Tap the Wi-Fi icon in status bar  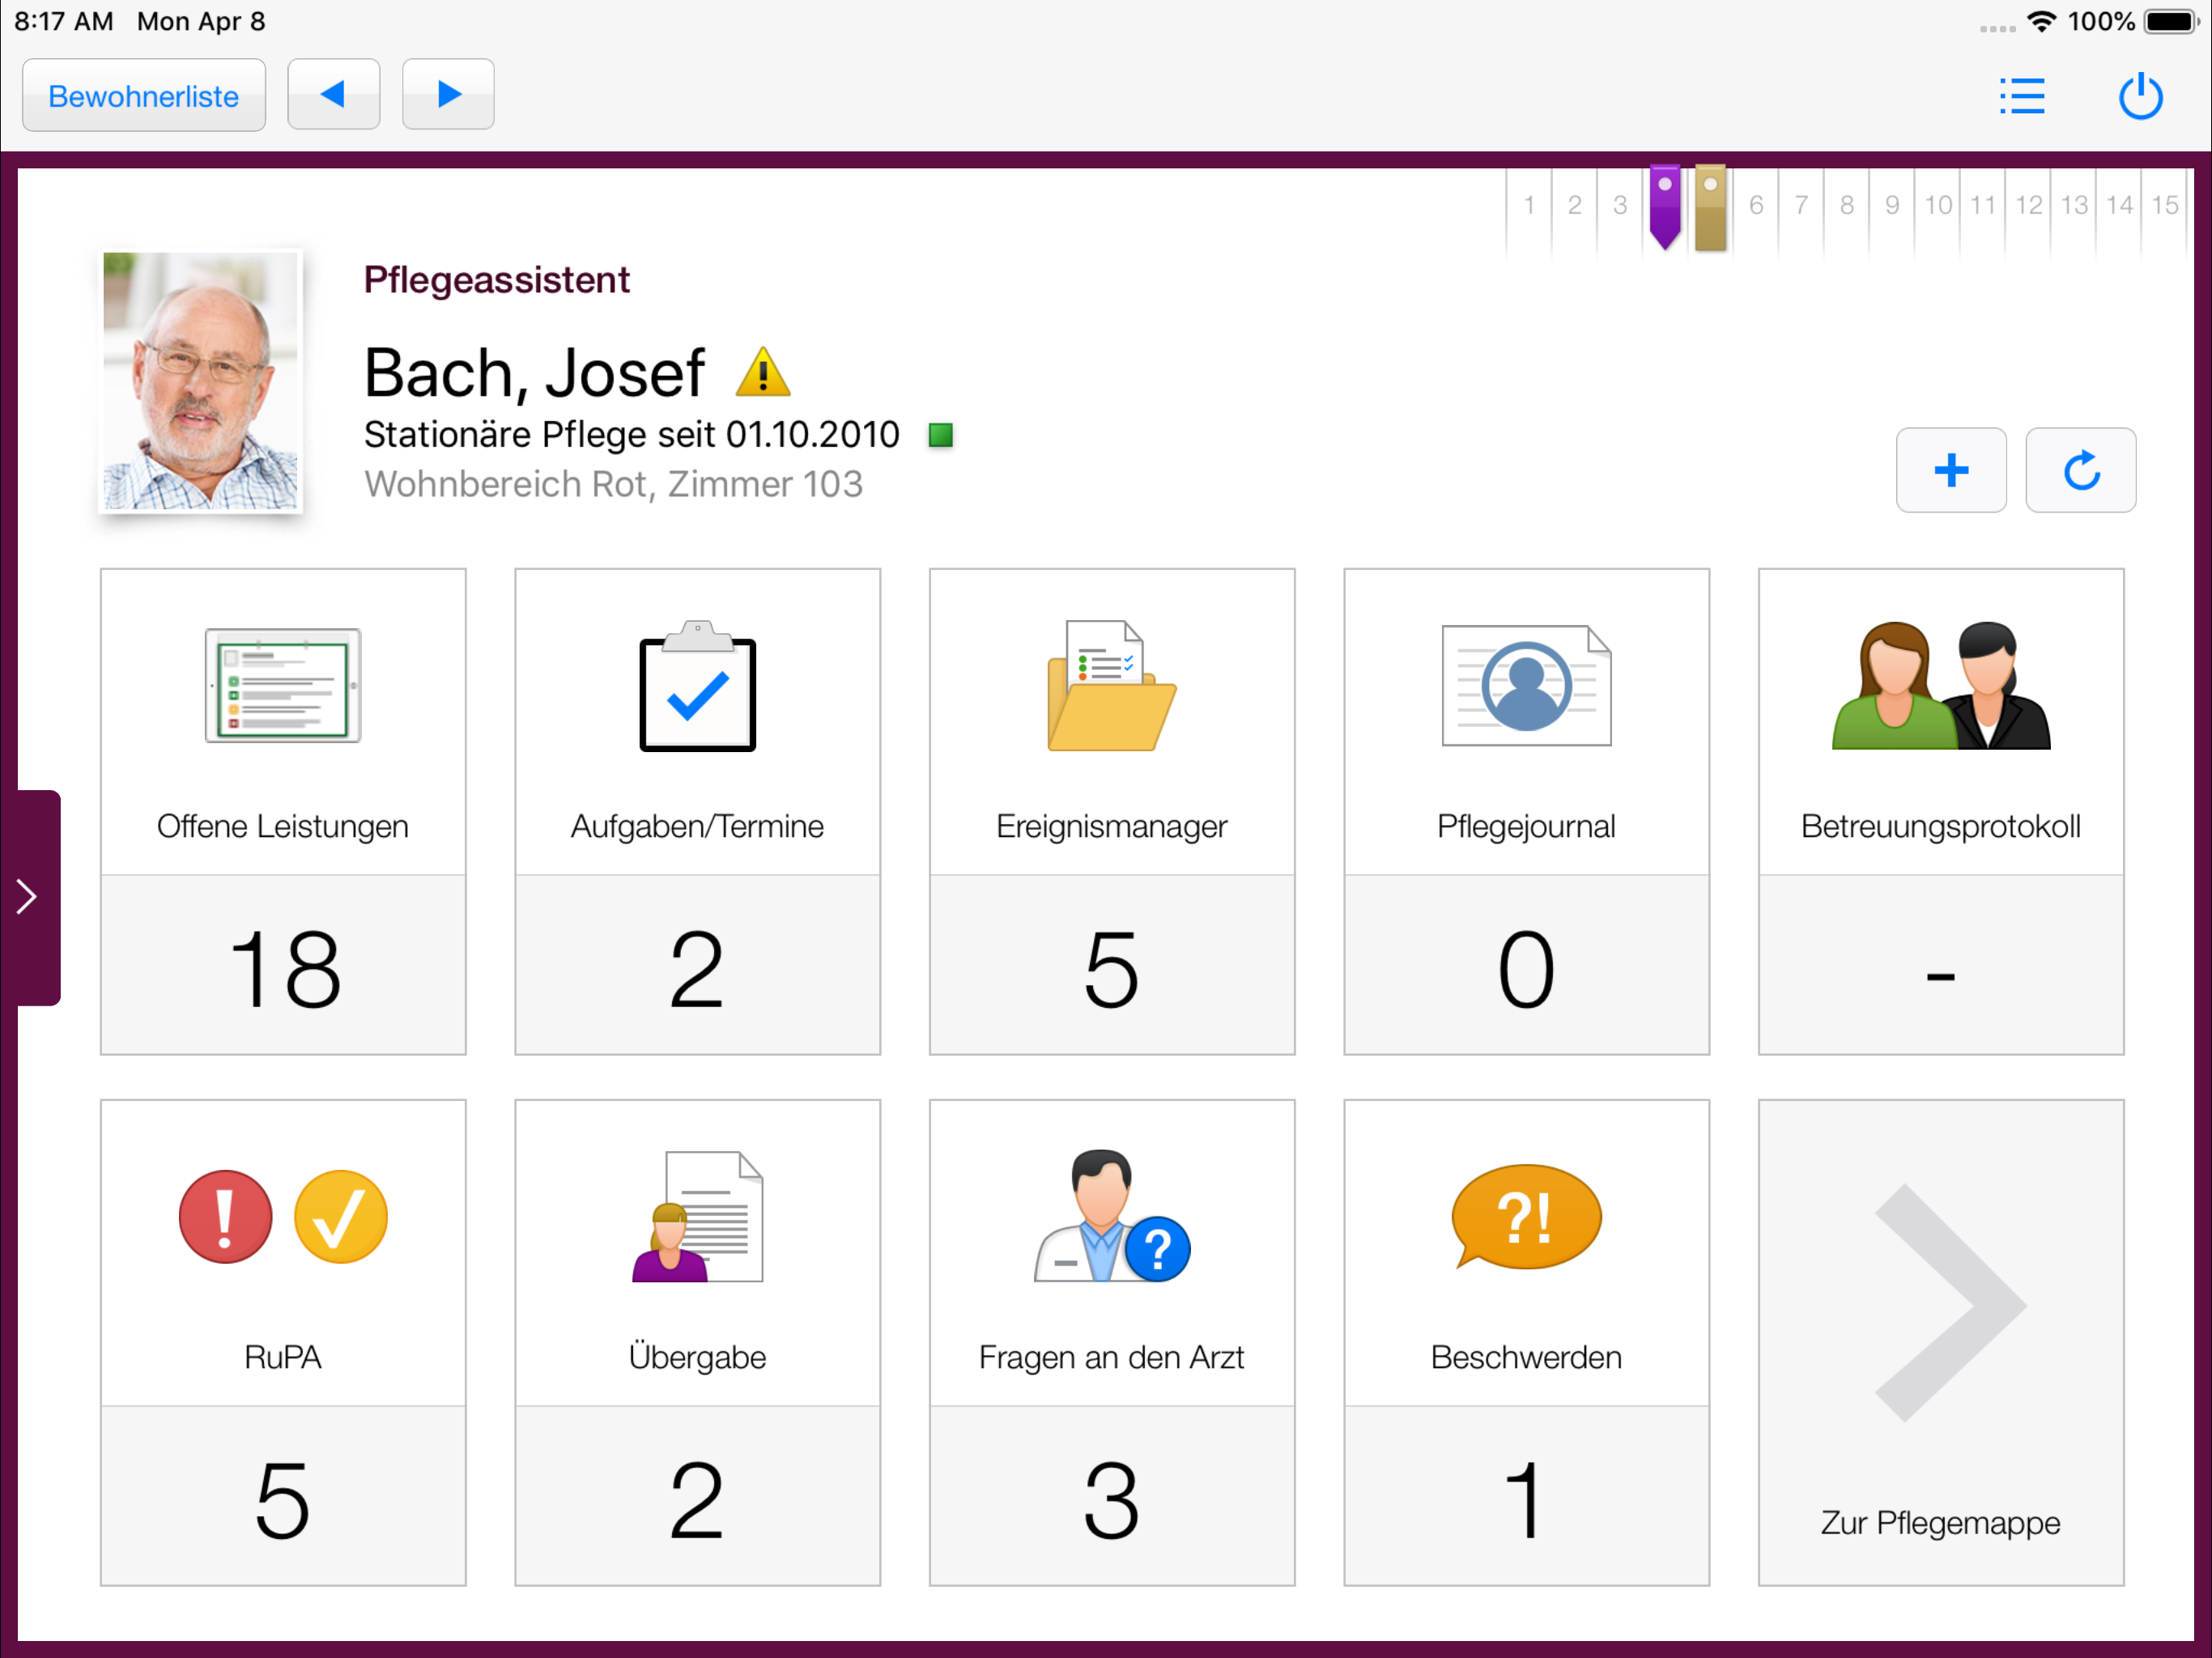coord(2041,21)
